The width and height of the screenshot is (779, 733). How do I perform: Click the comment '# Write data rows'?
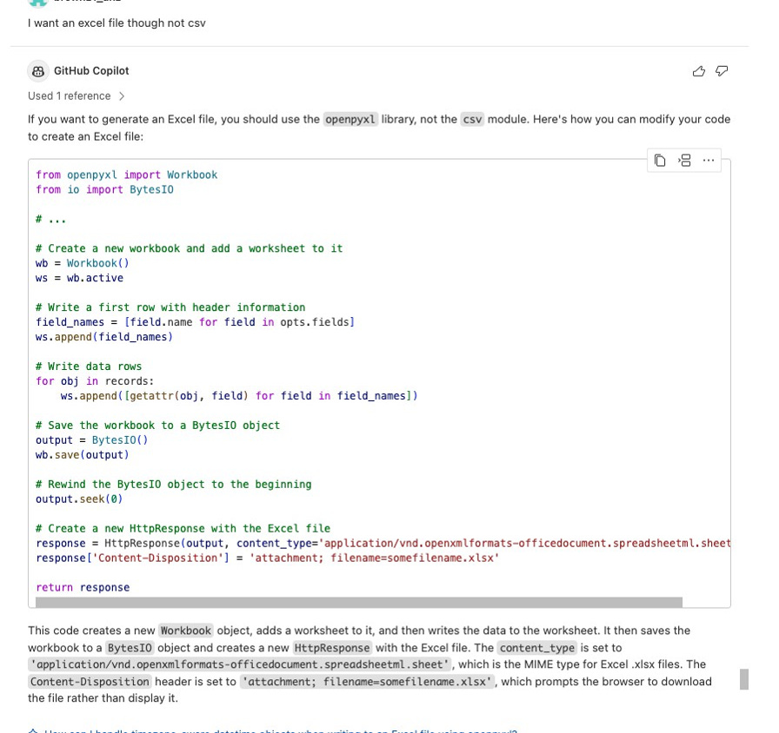(89, 366)
